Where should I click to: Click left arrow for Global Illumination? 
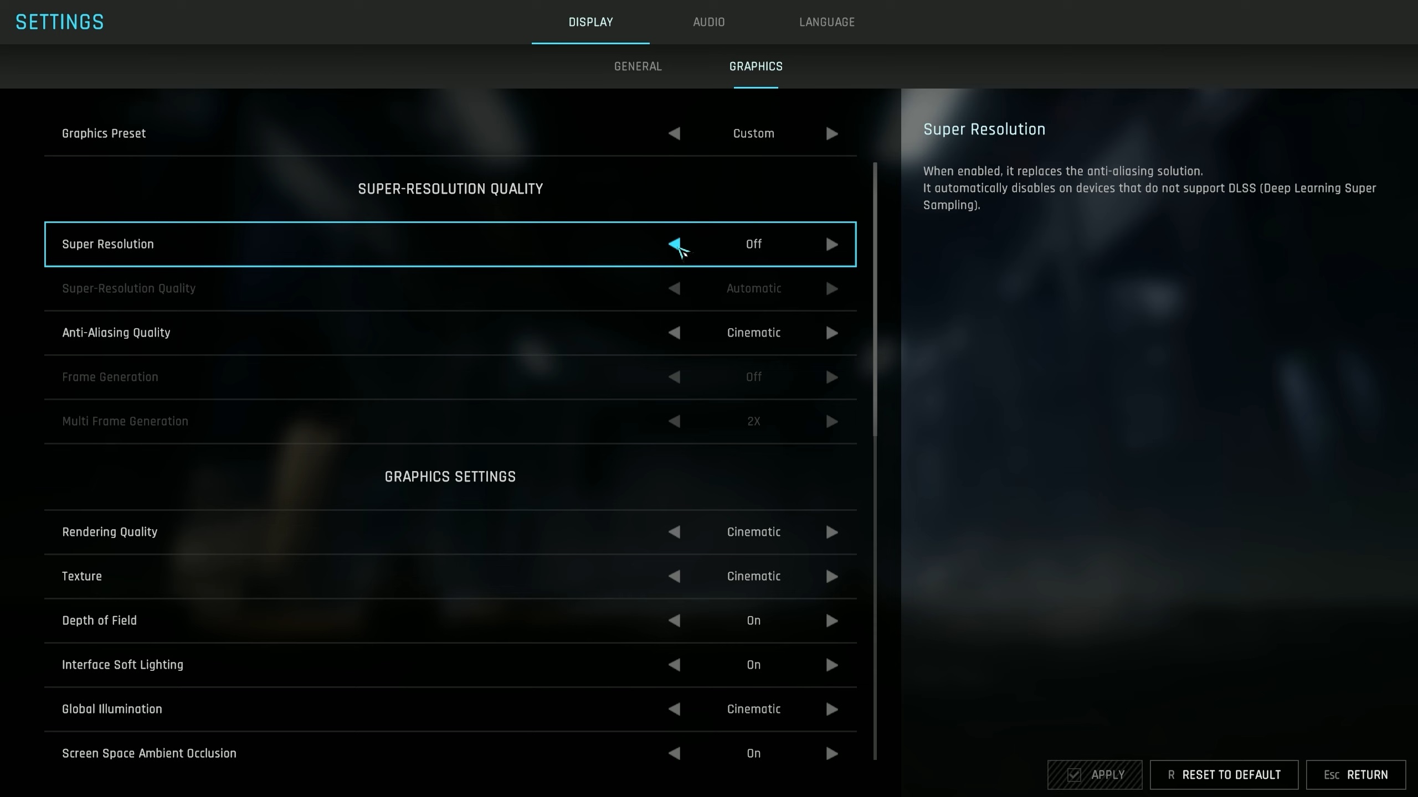click(674, 709)
